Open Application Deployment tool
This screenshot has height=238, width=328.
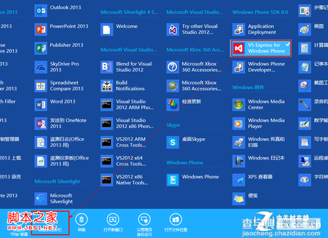pos(255,29)
